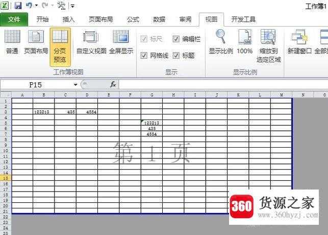Image resolution: width=328 pixels, height=235 pixels.
Task: Select cell B3 containing 123213
Action: point(43,112)
